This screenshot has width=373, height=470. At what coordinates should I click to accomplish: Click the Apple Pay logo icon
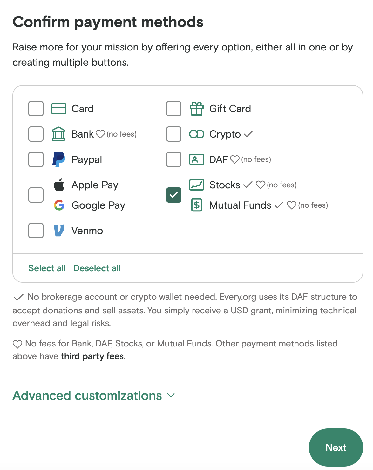click(59, 185)
